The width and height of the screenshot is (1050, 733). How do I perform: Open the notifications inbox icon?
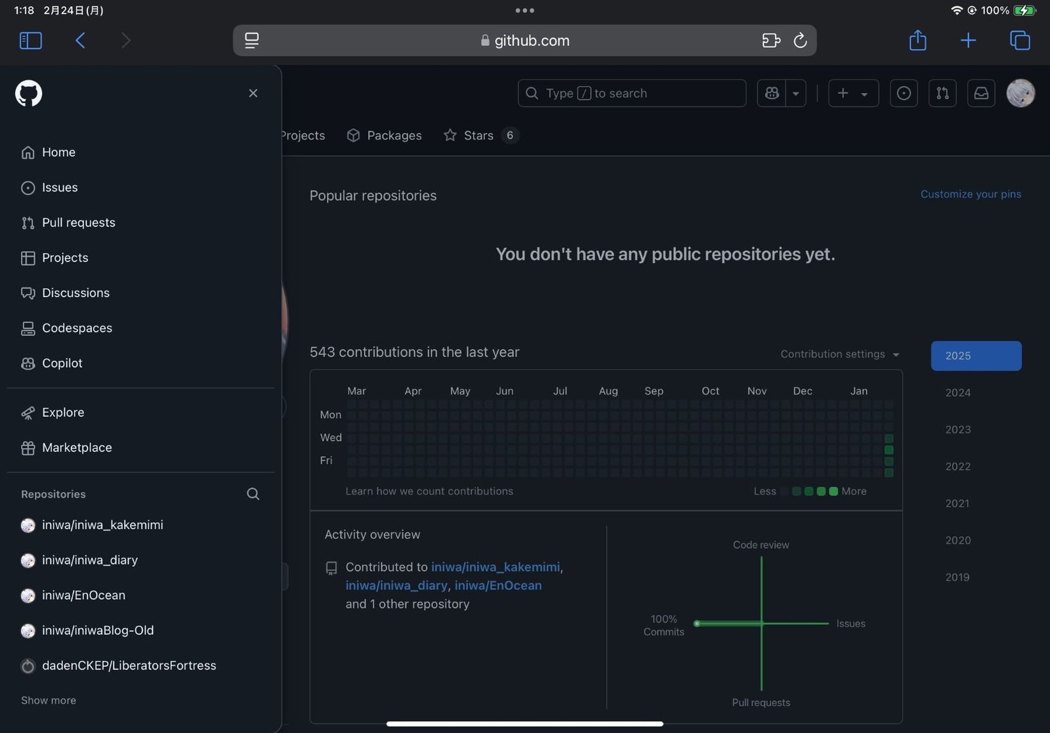(981, 93)
